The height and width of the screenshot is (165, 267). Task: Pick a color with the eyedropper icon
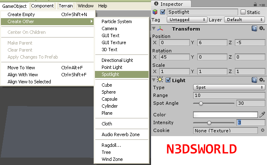[262, 115]
